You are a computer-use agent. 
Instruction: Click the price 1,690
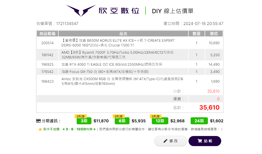click(215, 81)
